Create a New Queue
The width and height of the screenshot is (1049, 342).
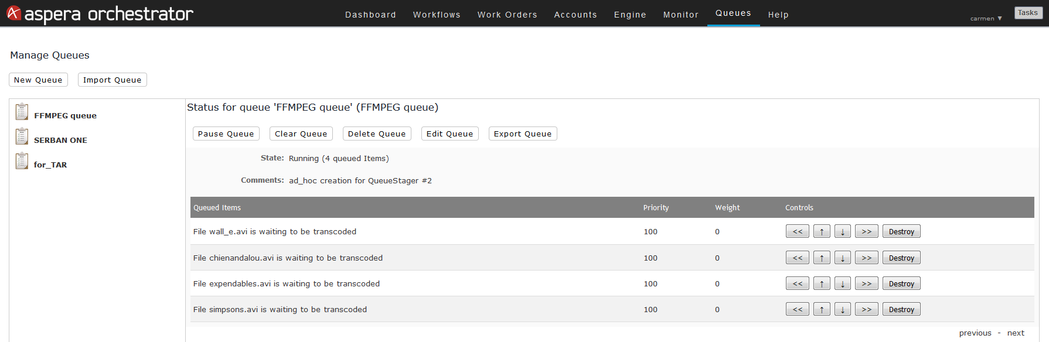pos(38,80)
